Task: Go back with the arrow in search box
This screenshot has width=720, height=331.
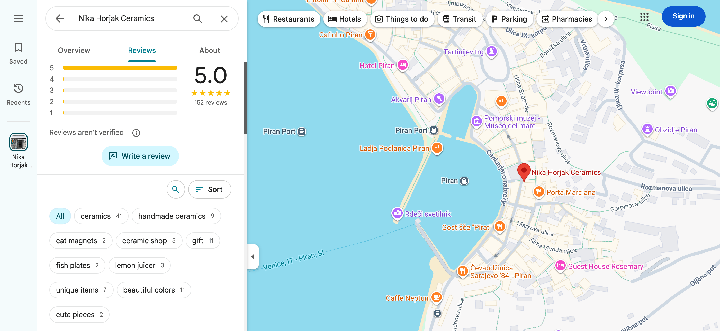Action: [60, 19]
